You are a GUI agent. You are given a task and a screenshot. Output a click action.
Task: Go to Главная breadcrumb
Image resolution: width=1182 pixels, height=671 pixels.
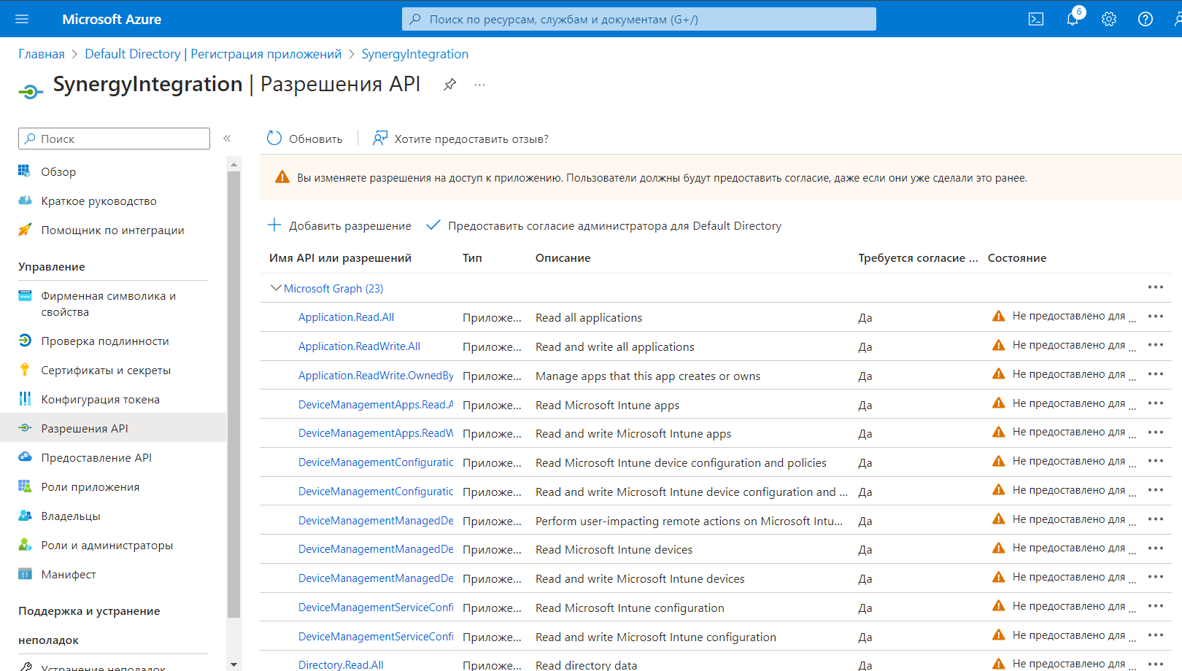pos(42,54)
